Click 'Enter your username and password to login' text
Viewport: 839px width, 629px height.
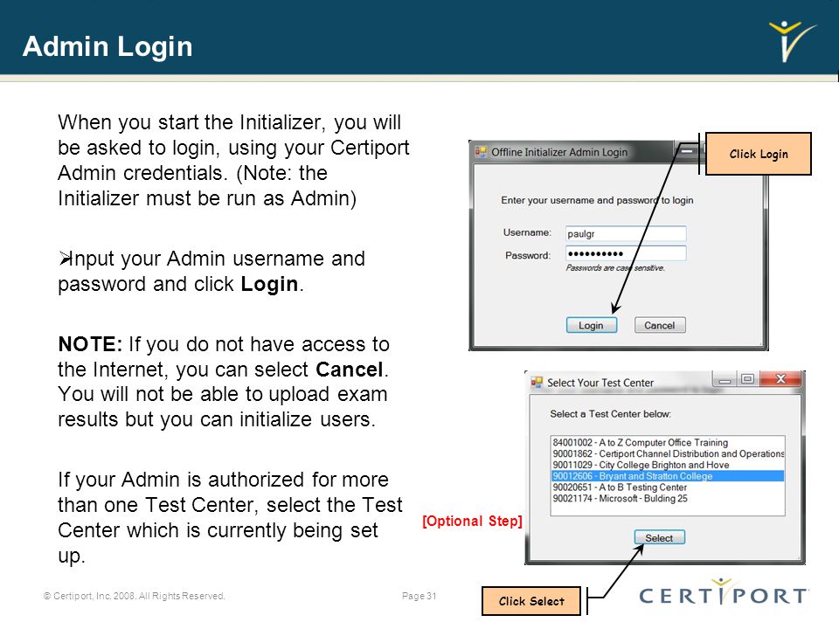[x=597, y=200]
